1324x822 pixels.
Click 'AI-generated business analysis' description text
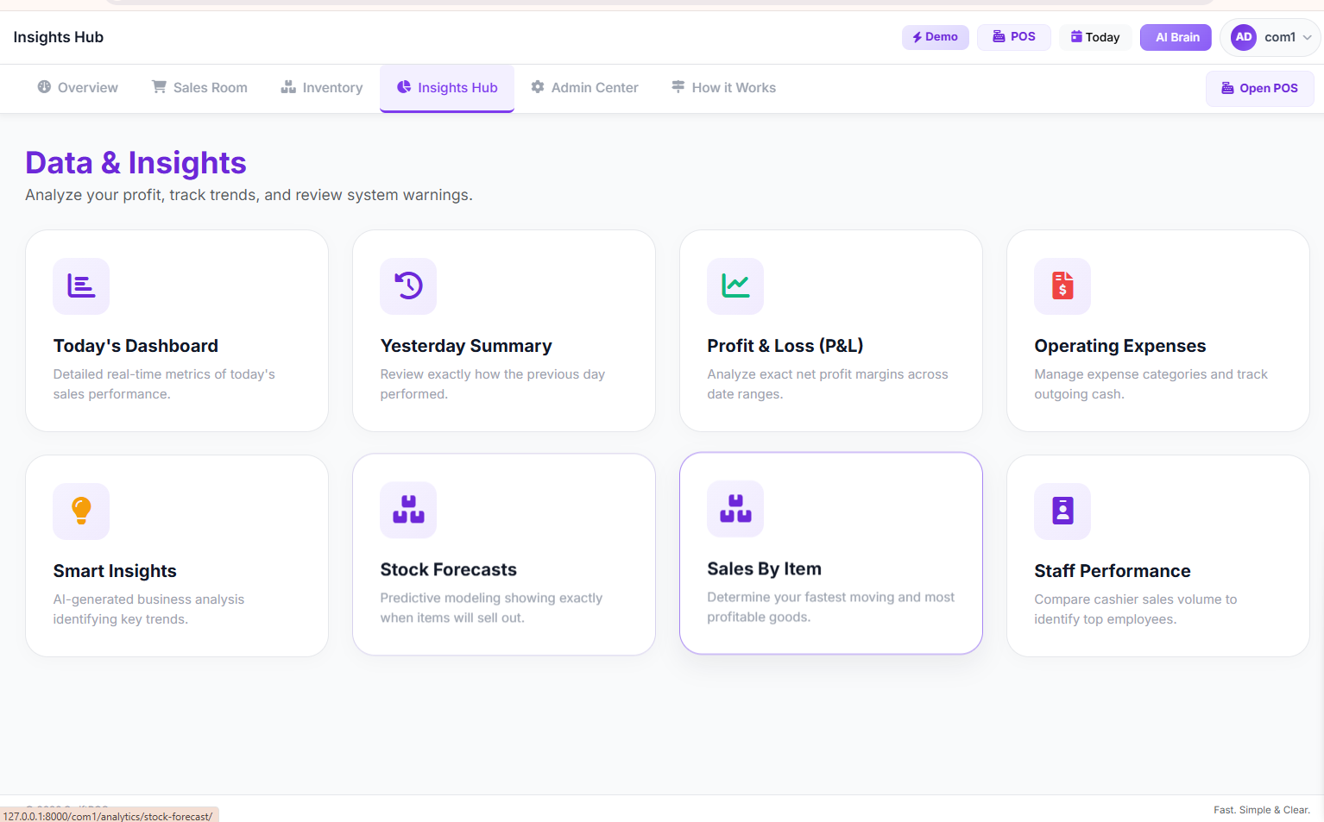point(148,599)
